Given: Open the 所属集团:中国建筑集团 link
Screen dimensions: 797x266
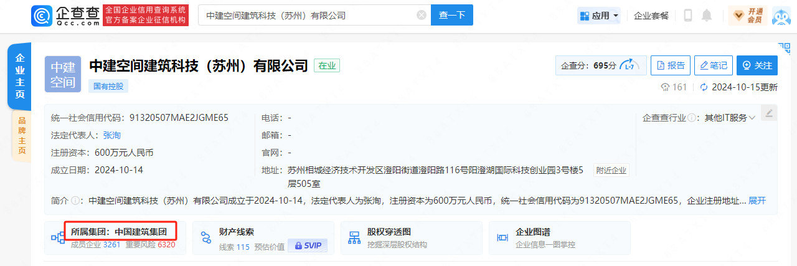Looking at the screenshot, I should pyautogui.click(x=119, y=232).
